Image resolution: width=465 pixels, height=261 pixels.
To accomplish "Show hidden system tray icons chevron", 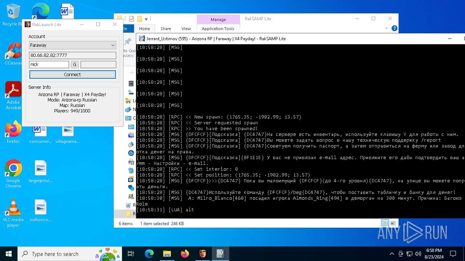I will [392, 254].
